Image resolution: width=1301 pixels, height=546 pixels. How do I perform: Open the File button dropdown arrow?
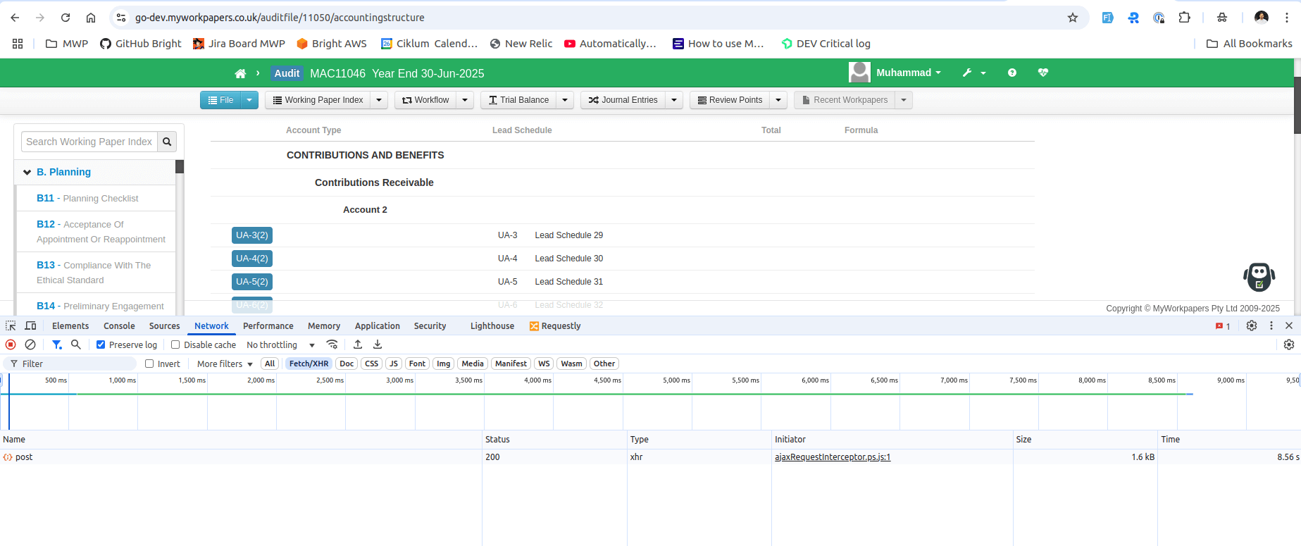coord(249,100)
